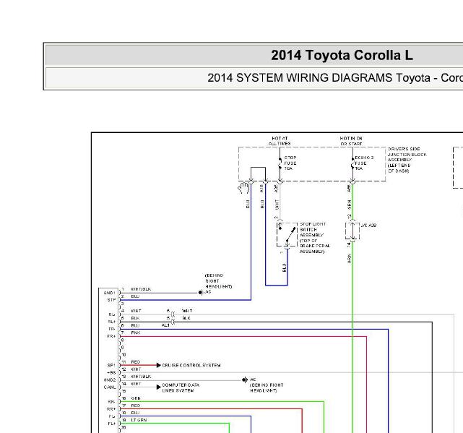Click 'WHT/BLK' wire color at pin 1
The width and height of the screenshot is (463, 433).
[141, 289]
